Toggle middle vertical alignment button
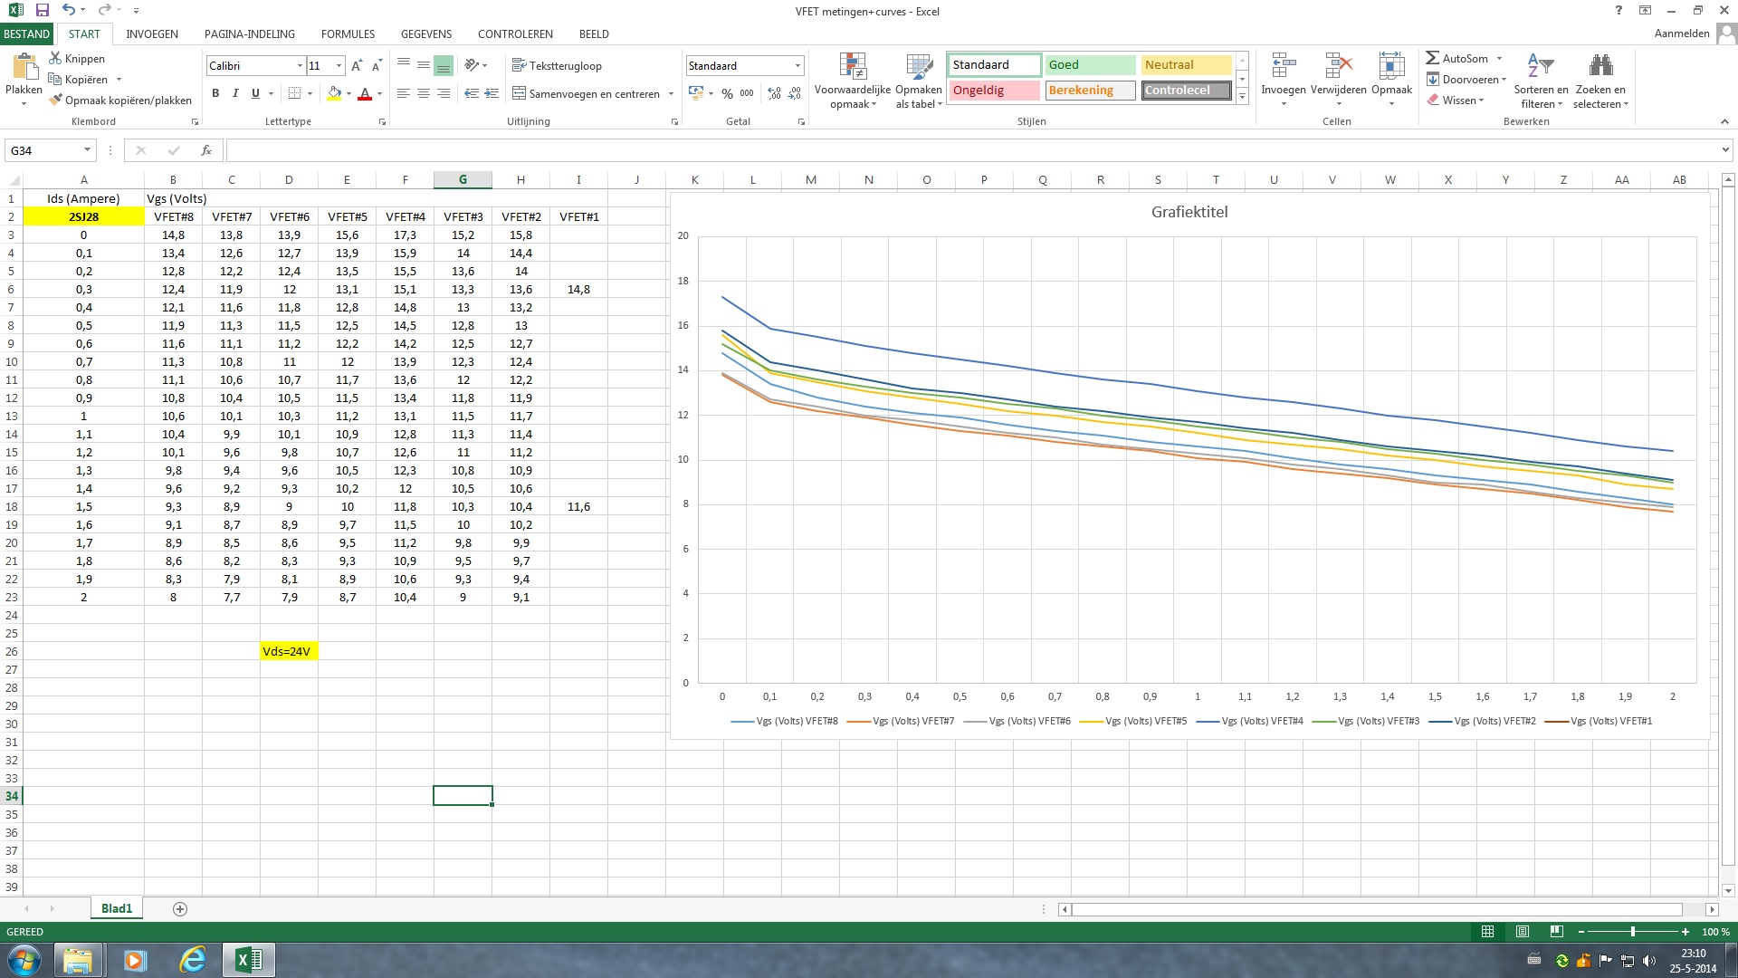The image size is (1738, 978). pyautogui.click(x=423, y=65)
